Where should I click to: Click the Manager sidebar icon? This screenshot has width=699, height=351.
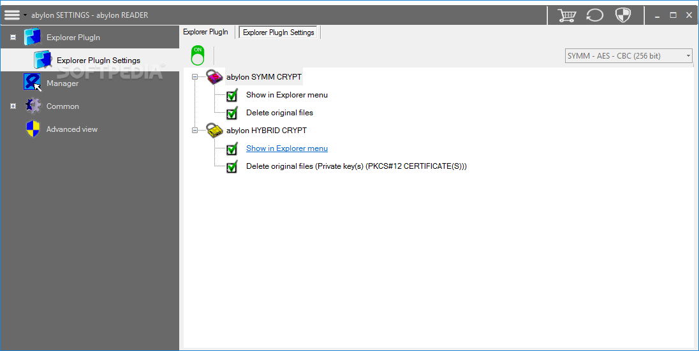coord(33,83)
